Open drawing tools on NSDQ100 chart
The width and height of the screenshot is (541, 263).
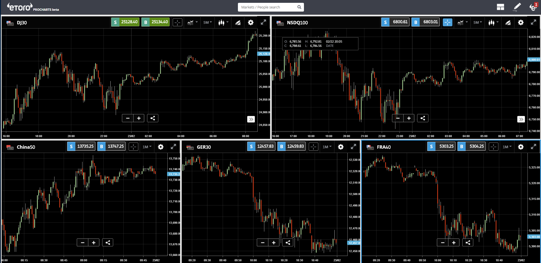pyautogui.click(x=508, y=22)
